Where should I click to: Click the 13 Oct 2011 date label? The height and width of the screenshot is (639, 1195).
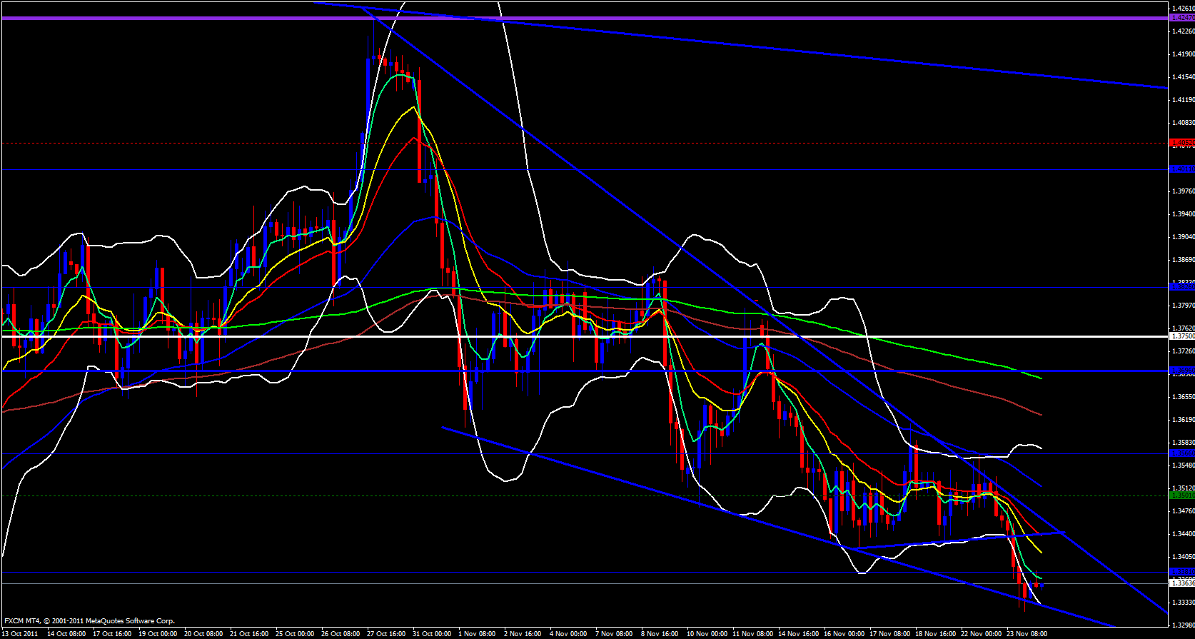coord(20,633)
